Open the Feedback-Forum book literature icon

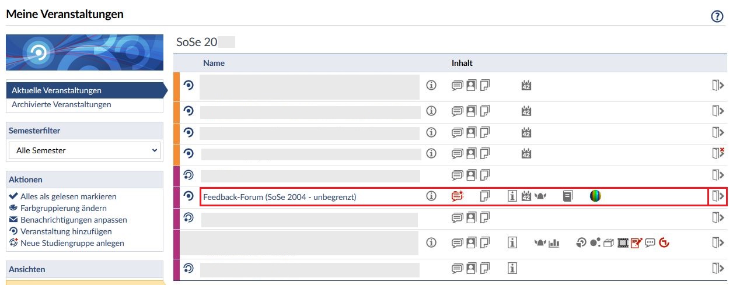click(x=568, y=196)
